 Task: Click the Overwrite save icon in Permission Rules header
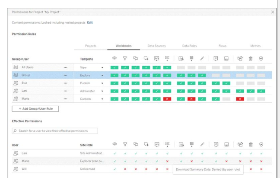[226, 59]
